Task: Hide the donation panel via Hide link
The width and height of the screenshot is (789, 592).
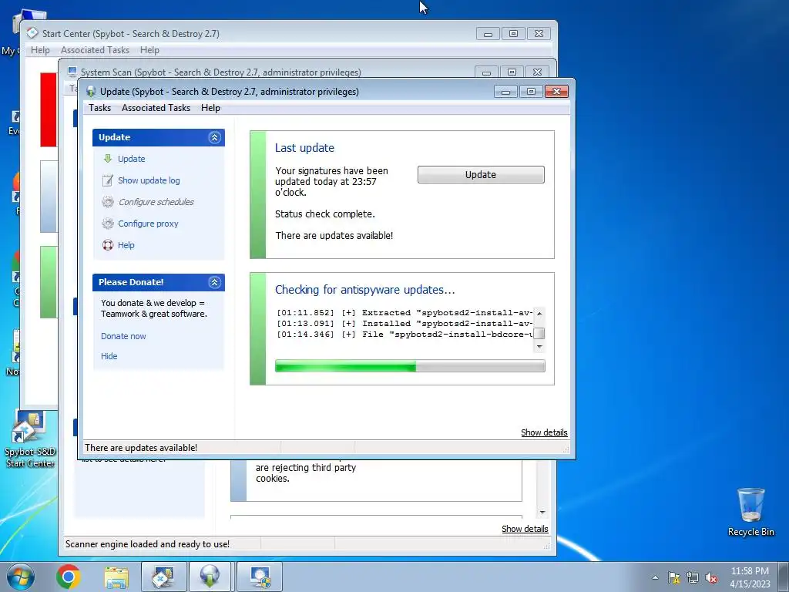Action: coord(109,356)
